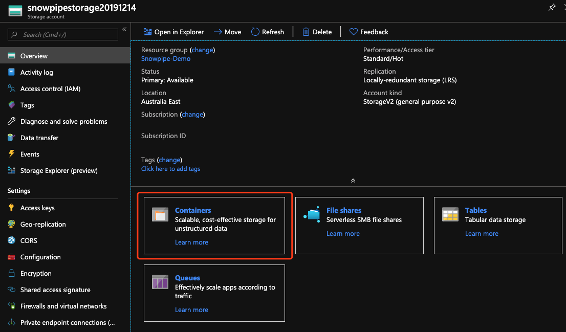Click the Move toolbar button
The height and width of the screenshot is (332, 566).
pos(227,32)
